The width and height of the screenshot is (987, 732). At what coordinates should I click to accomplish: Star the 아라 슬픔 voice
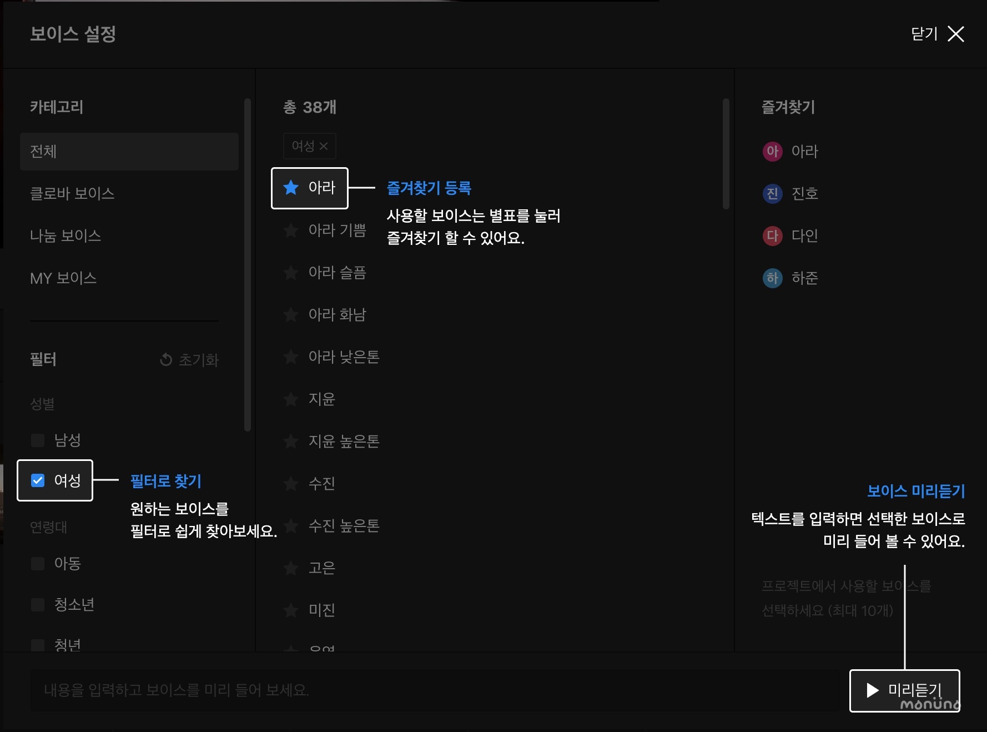click(x=291, y=272)
